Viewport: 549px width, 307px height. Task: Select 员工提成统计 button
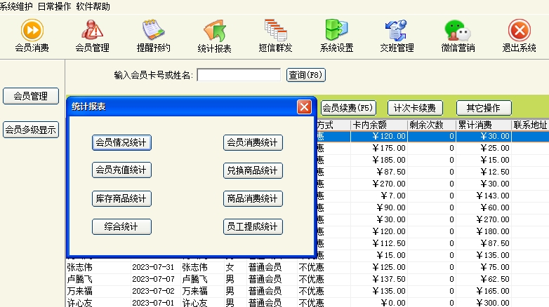pos(253,226)
